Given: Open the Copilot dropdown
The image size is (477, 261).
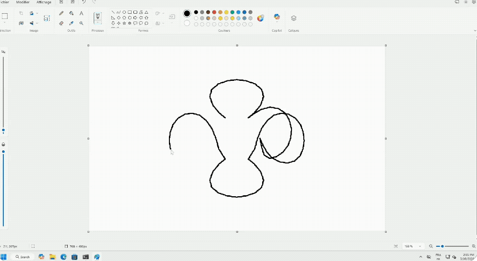Looking at the screenshot, I should pyautogui.click(x=277, y=22).
